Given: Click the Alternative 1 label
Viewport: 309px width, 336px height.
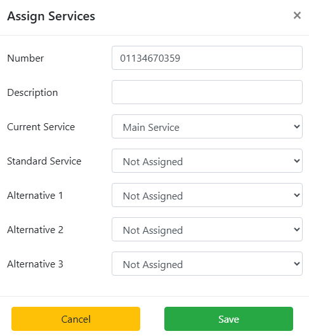Looking at the screenshot, I should click(x=35, y=196).
